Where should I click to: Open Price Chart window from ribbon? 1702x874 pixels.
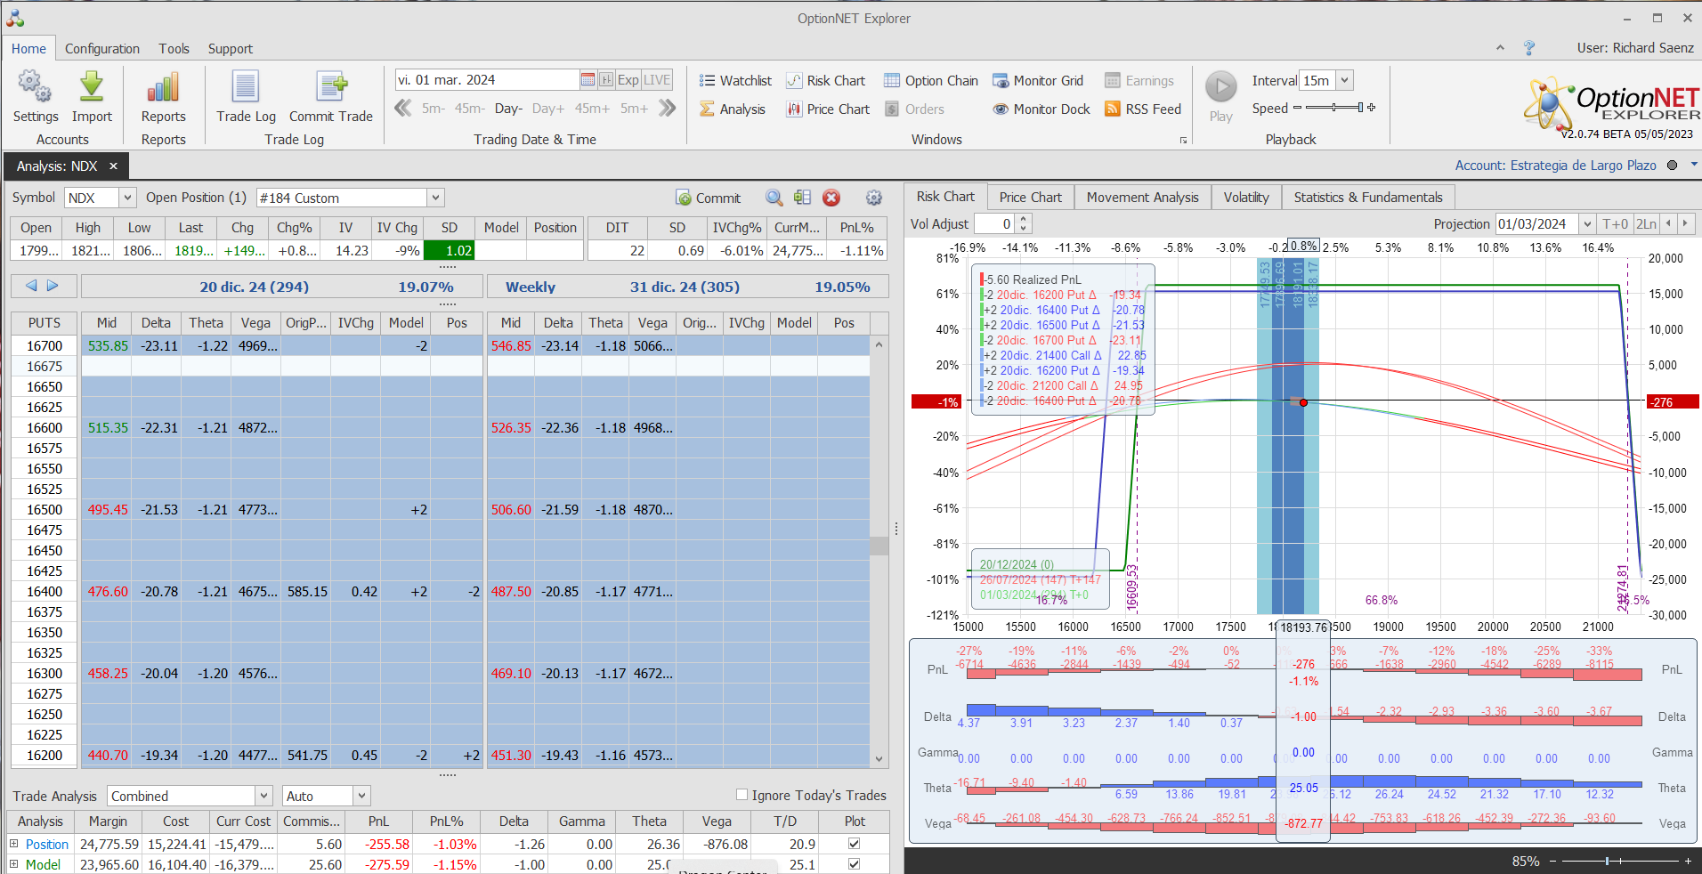828,109
